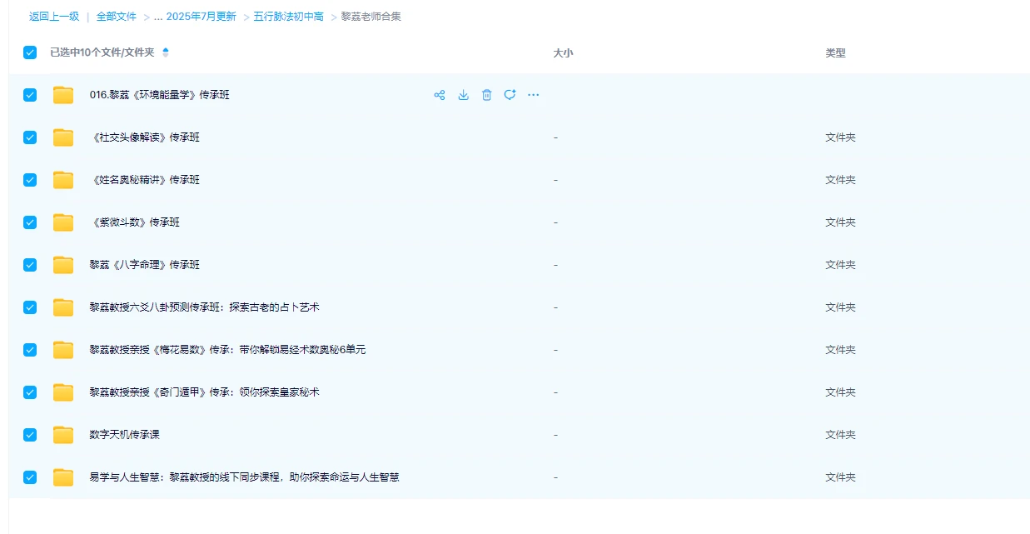Uncheck the 《社交头像解读》传承班 checkbox
This screenshot has height=534, width=1030.
[30, 137]
